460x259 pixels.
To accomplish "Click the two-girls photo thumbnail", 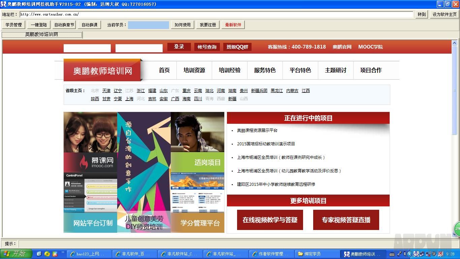I will [90, 132].
